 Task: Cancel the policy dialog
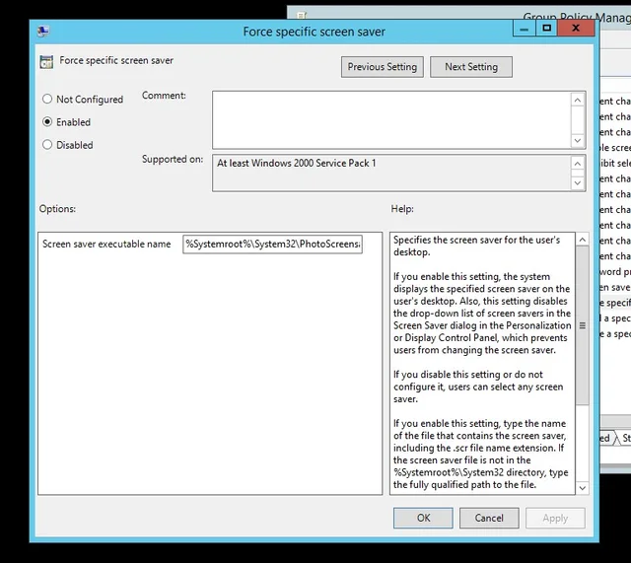pyautogui.click(x=489, y=518)
